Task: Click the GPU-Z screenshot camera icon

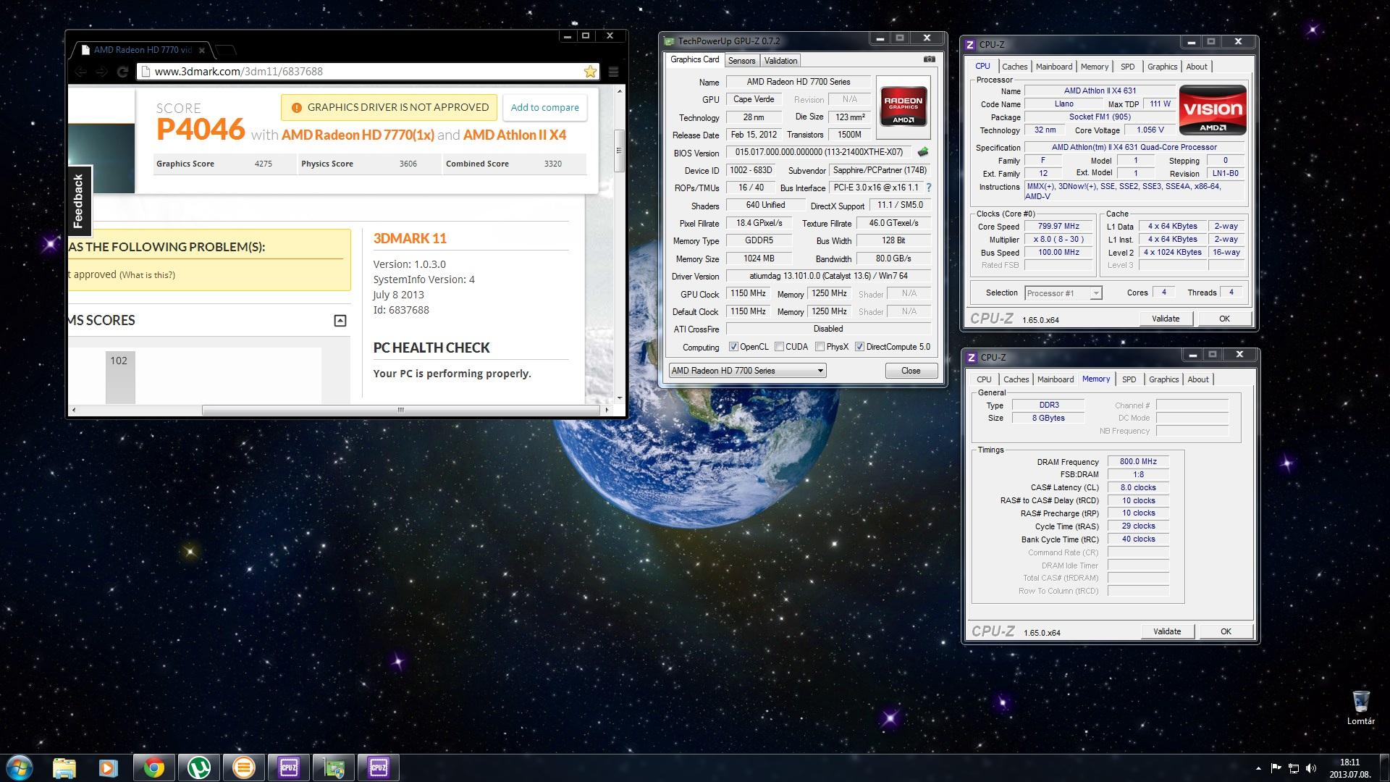Action: (929, 59)
